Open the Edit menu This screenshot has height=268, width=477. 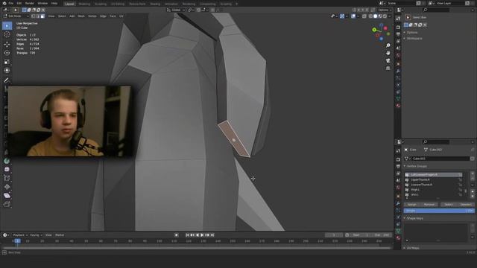click(19, 3)
